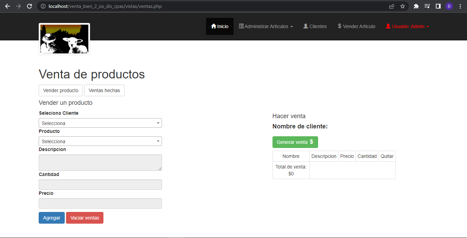
Task: Click the farm logo image at top left
Action: coord(64,39)
